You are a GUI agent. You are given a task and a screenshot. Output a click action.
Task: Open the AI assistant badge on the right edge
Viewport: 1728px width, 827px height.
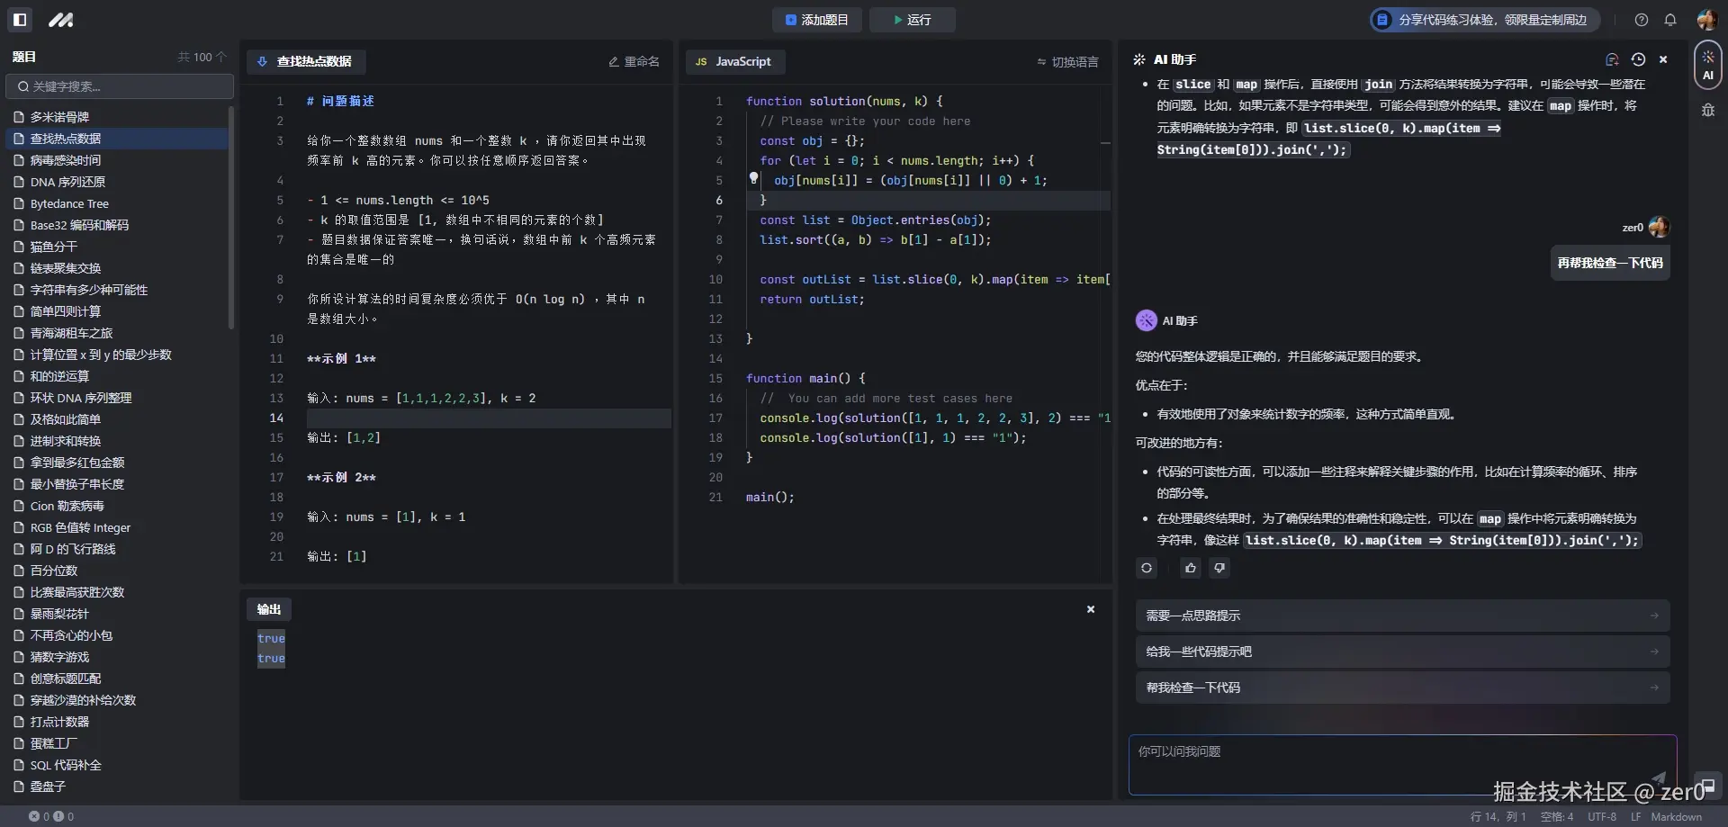tap(1709, 65)
